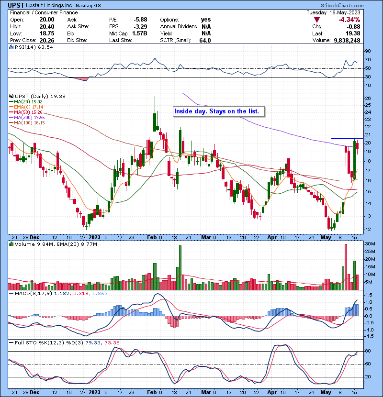Click the tallest red May volume bar
This screenshot has height=397, width=383.
click(x=346, y=267)
